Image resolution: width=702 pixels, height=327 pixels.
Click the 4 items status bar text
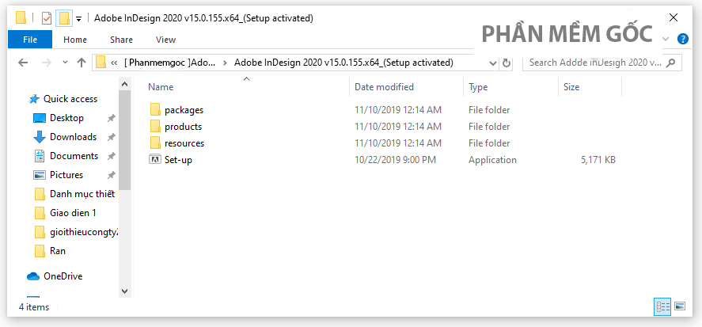tap(34, 307)
